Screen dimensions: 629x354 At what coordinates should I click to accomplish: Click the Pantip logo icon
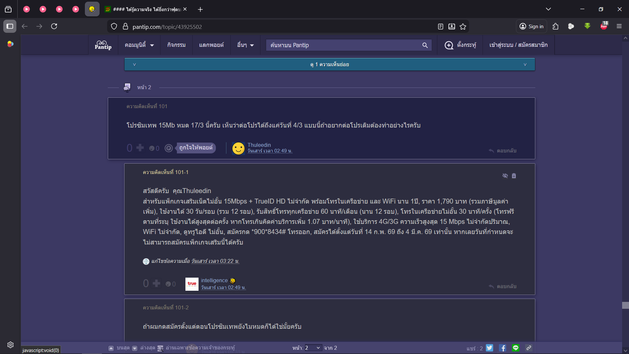click(103, 45)
